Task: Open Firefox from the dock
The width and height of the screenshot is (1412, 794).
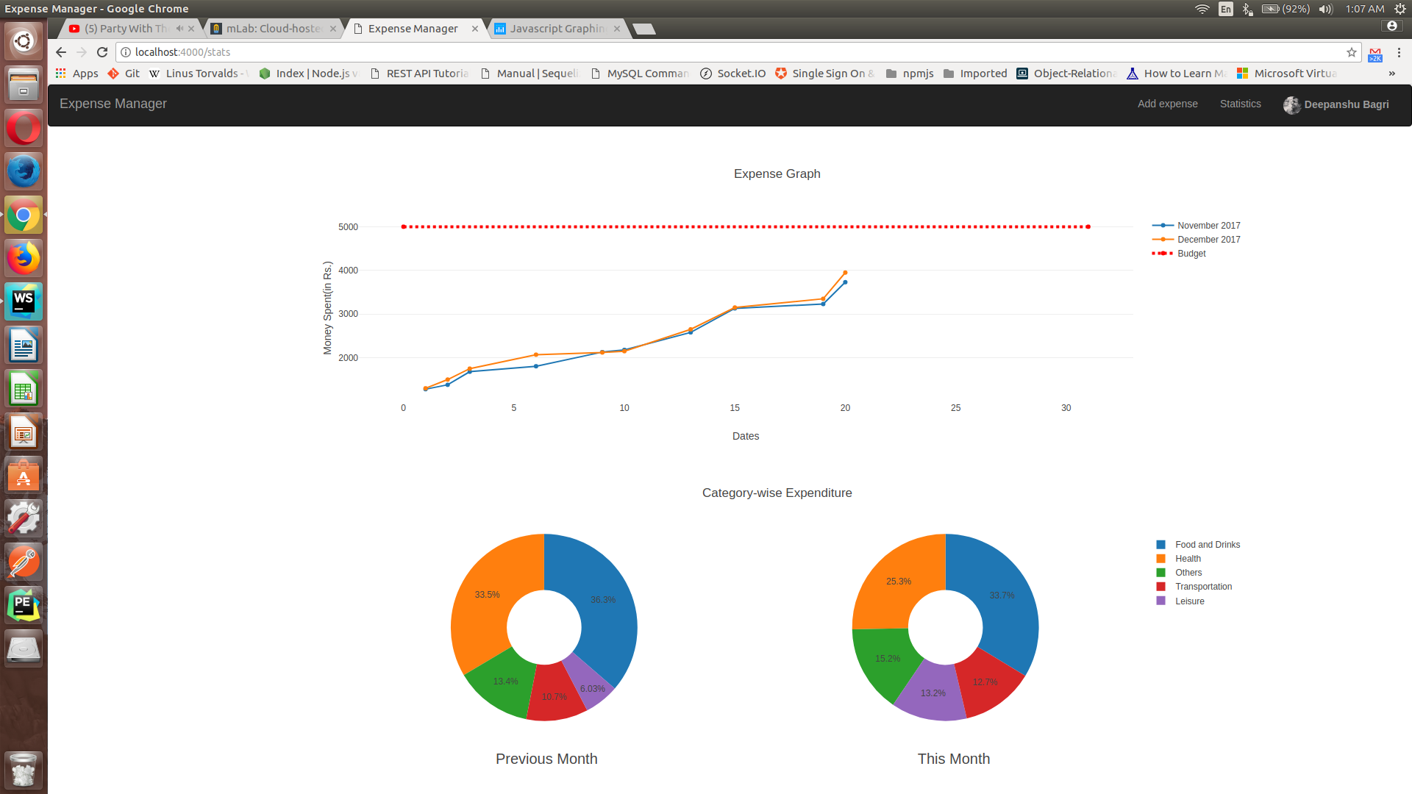Action: pyautogui.click(x=24, y=258)
